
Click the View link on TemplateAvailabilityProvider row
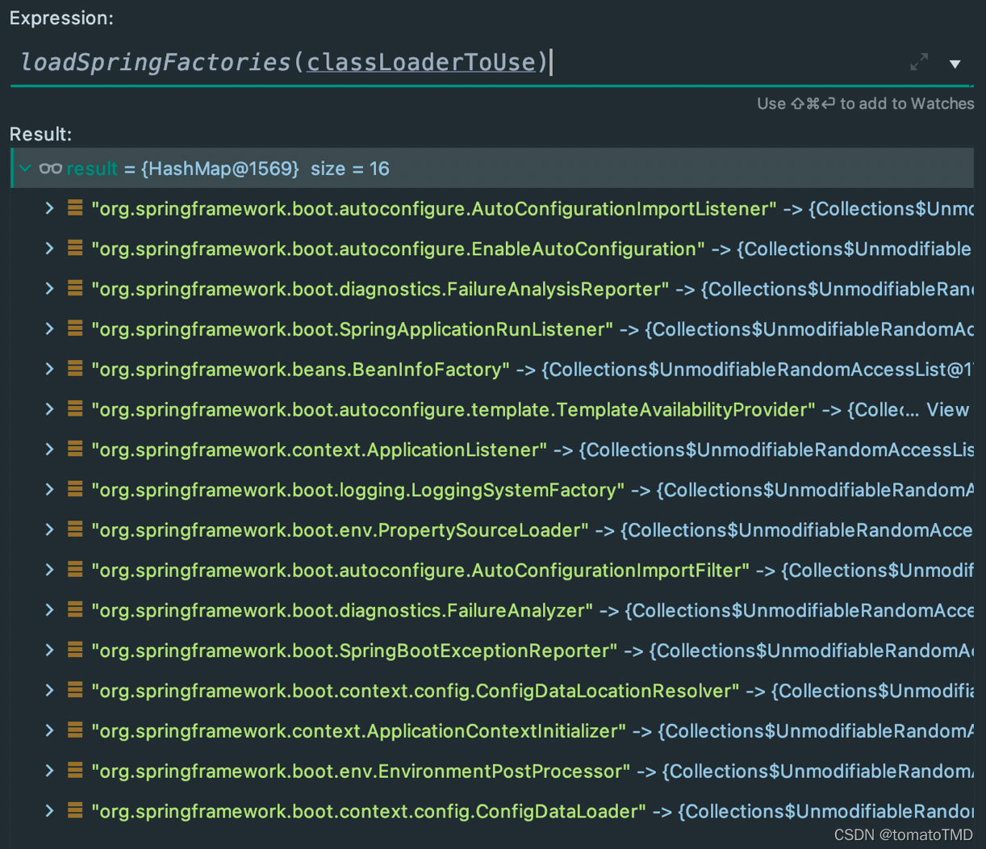coord(947,410)
